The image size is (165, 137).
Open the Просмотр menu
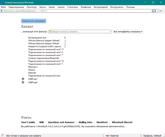(32, 7)
